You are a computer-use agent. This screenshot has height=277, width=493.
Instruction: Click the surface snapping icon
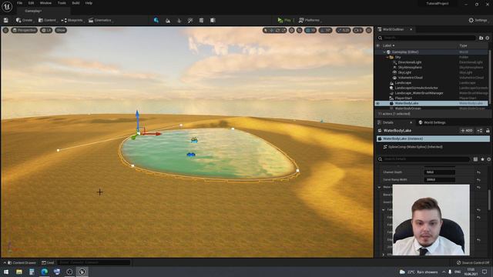[299, 30]
